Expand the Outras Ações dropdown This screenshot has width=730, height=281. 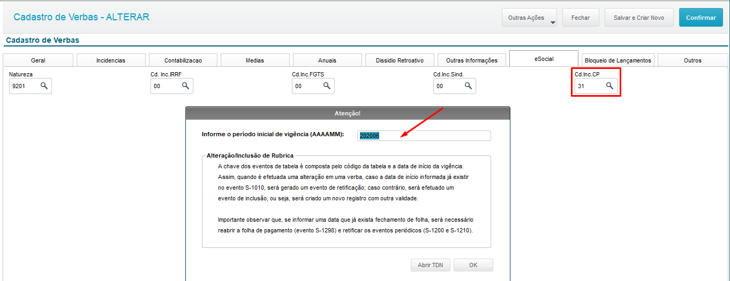click(x=529, y=18)
